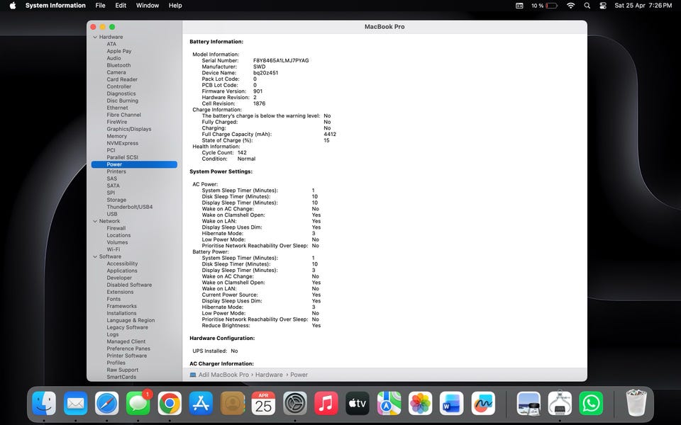Open the Trash in the Dock

[x=636, y=403]
